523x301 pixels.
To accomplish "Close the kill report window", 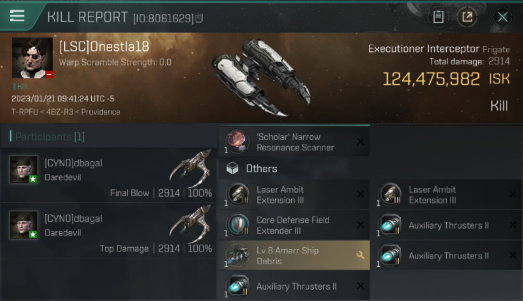I will click(502, 17).
